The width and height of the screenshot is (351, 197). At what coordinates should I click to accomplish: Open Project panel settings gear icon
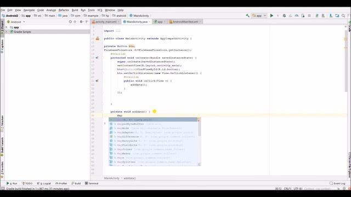tap(81, 22)
